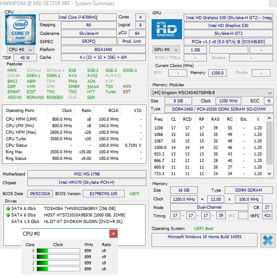Expand the Kingston memory module dropdown
Viewport: 277px width, 277px height.
tap(212, 93)
